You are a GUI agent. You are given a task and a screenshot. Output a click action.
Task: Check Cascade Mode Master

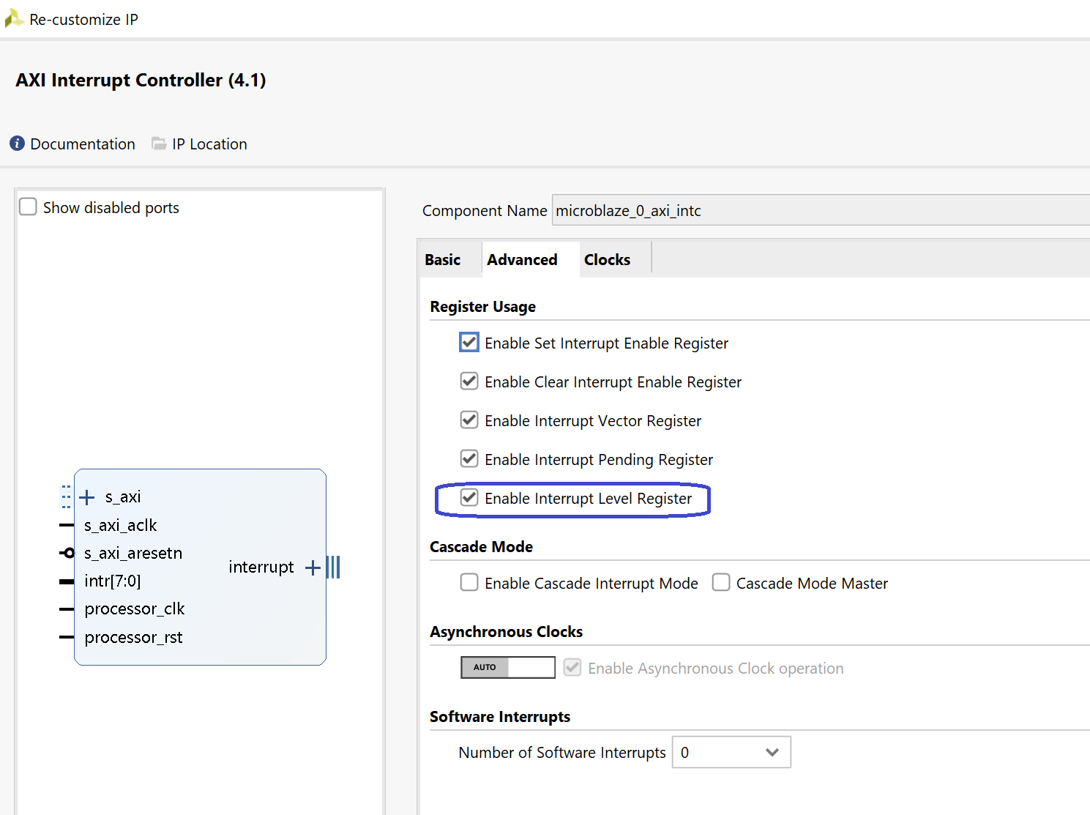(x=721, y=582)
